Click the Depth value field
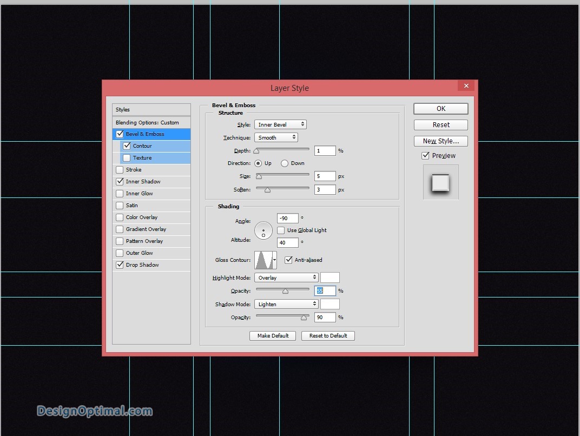 pyautogui.click(x=325, y=151)
